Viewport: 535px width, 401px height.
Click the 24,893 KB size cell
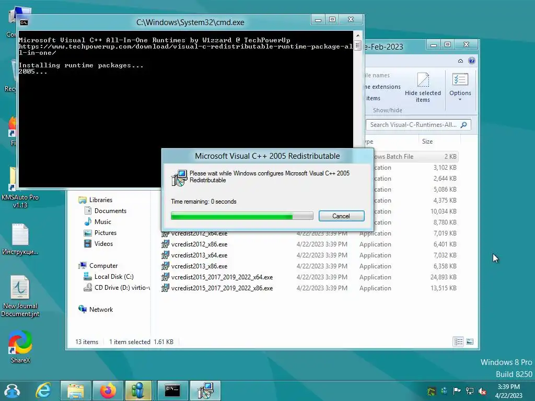coord(443,277)
